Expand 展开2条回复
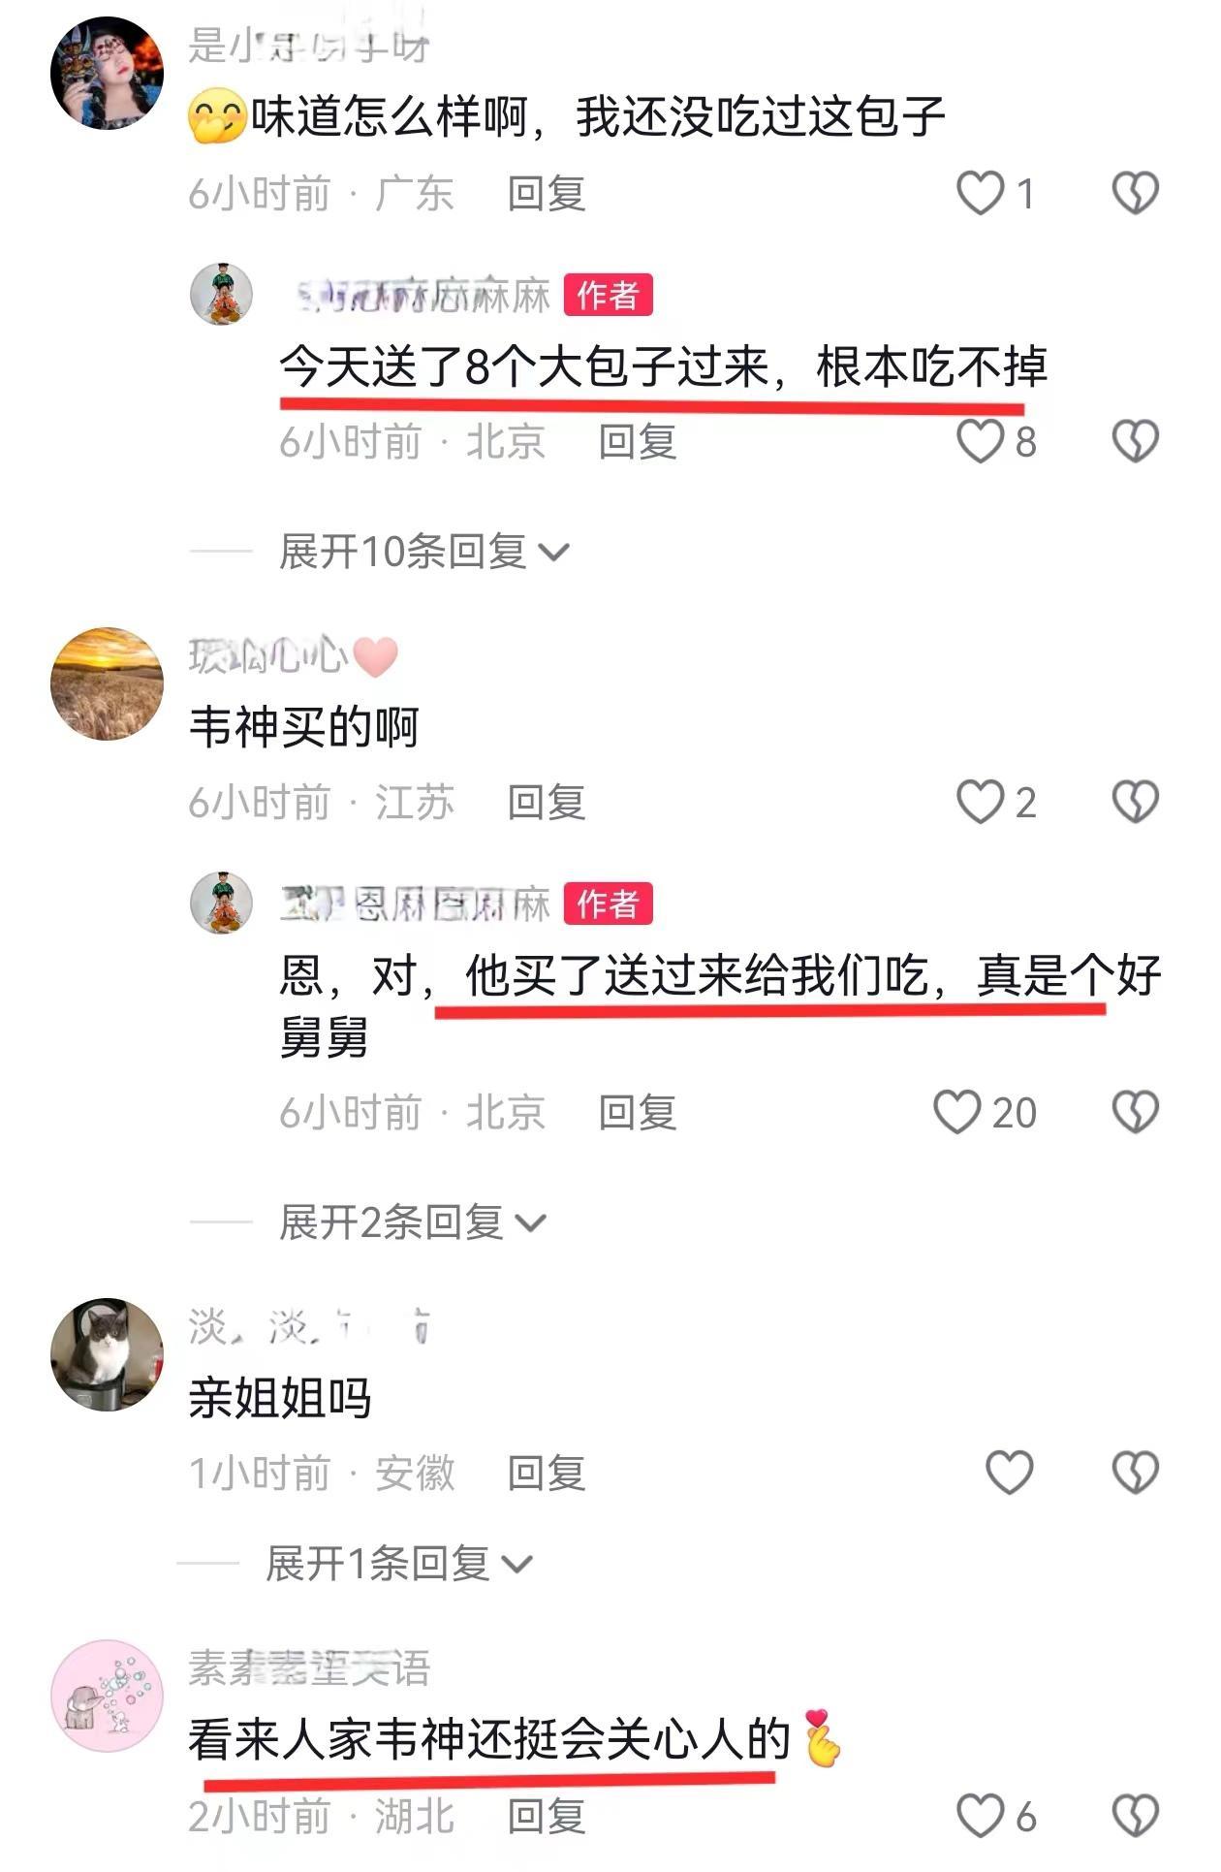This screenshot has width=1221, height=1872. coord(412,1222)
